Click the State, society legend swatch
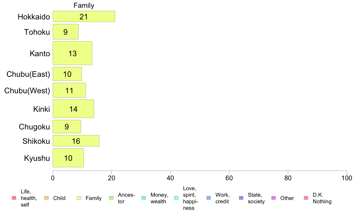355x220 pixels. (x=241, y=198)
